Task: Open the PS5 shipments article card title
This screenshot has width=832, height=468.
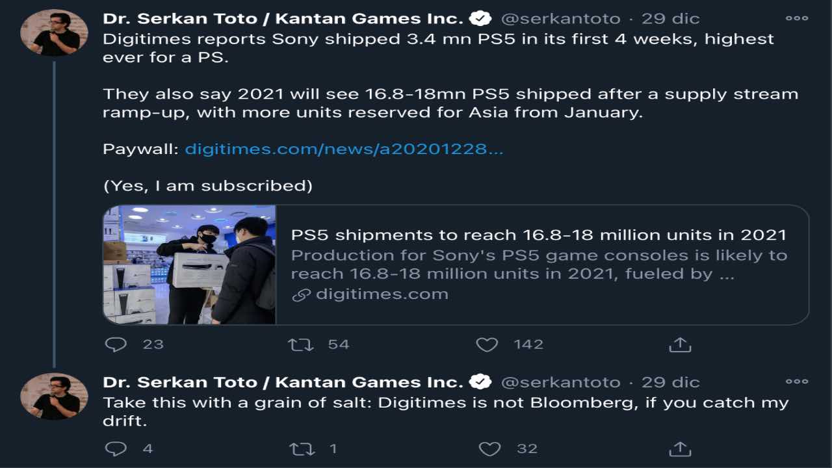Action: click(538, 235)
